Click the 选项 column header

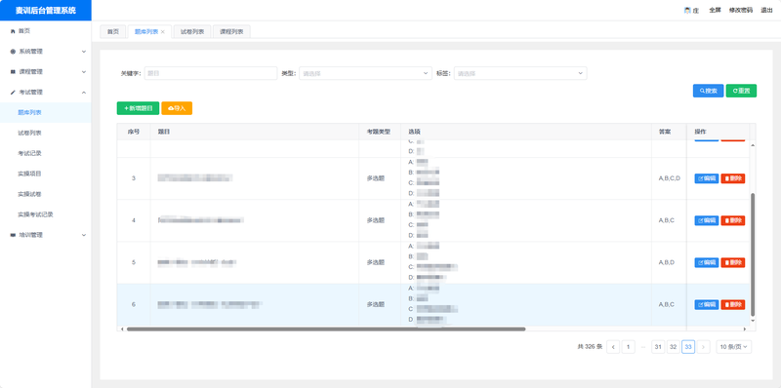click(x=526, y=132)
